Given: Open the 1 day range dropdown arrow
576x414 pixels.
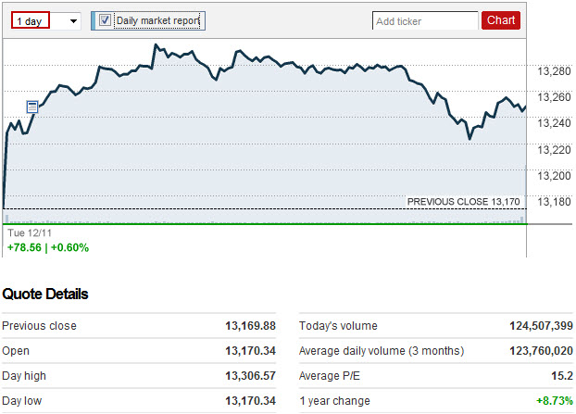Looking at the screenshot, I should (x=73, y=21).
